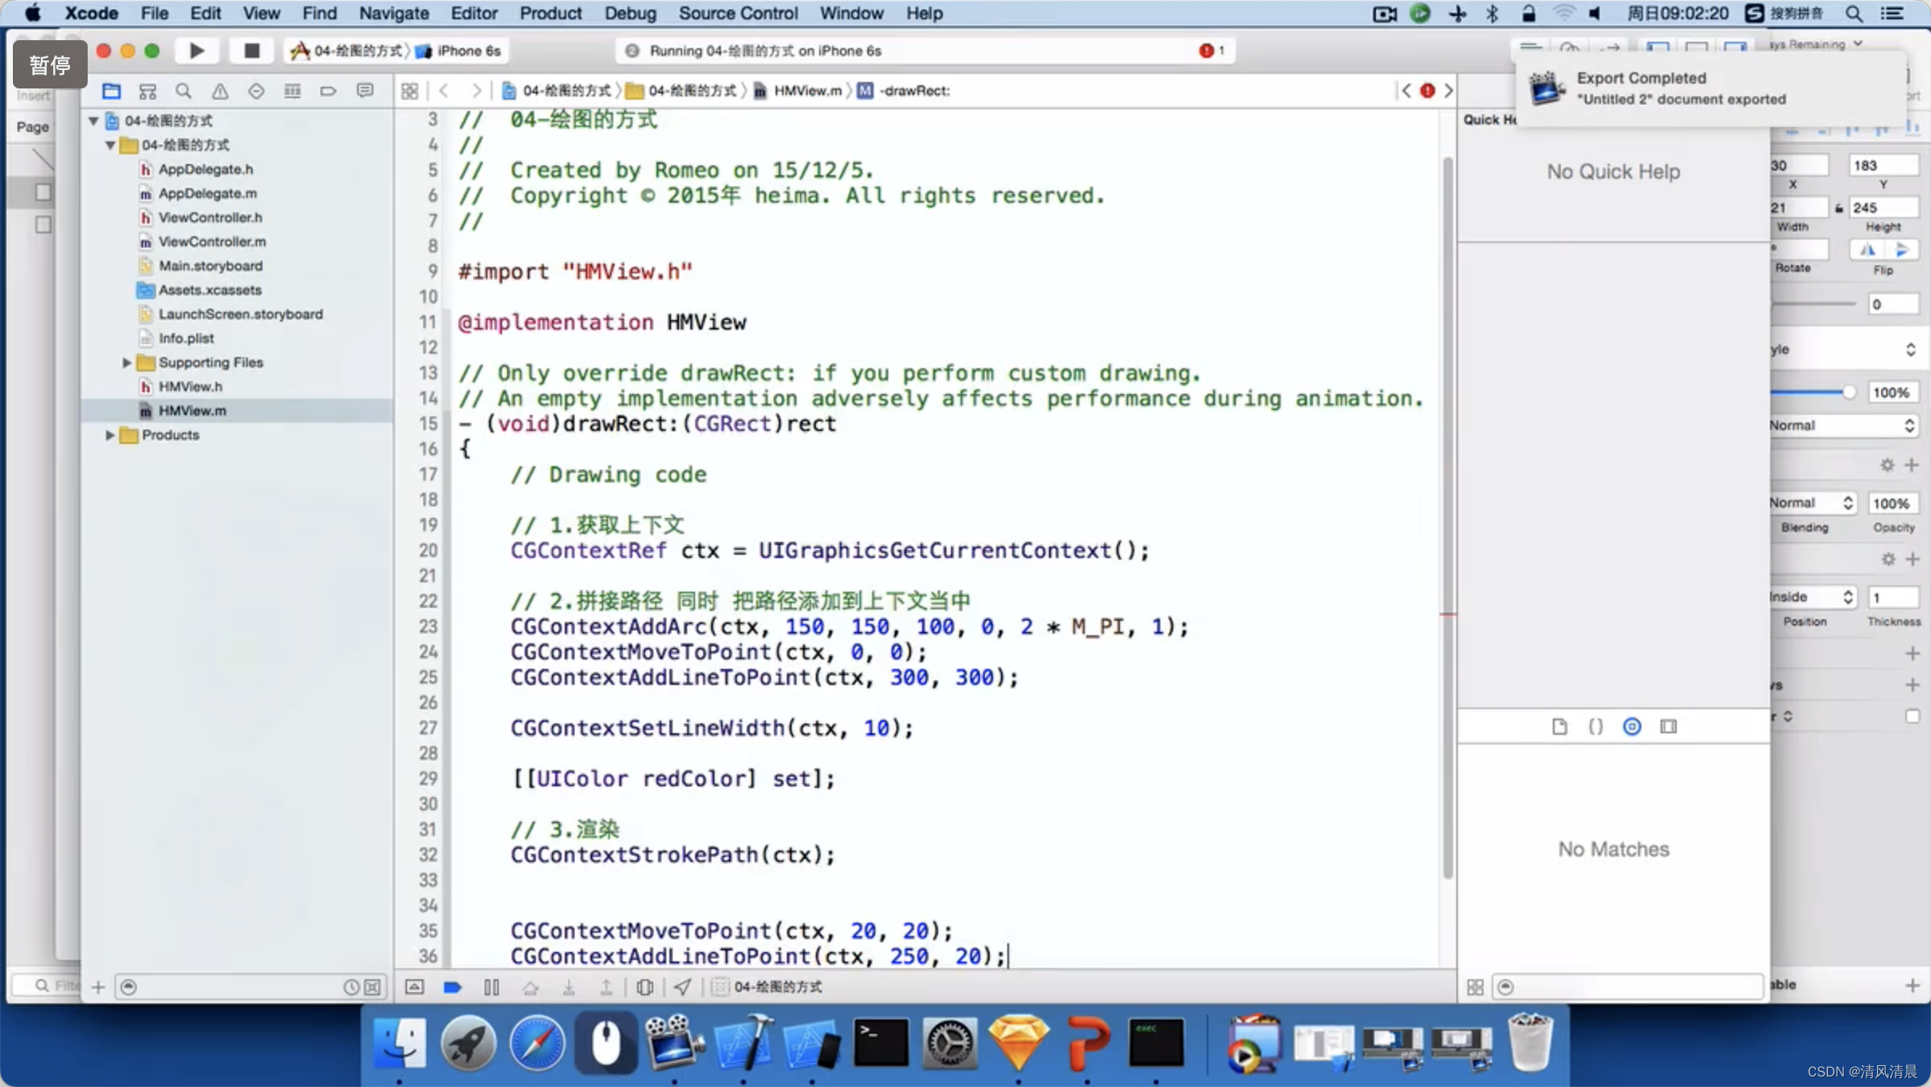Viewport: 1931px width, 1087px height.
Task: Open Normal blending dropdown in background window
Action: pyautogui.click(x=1812, y=502)
